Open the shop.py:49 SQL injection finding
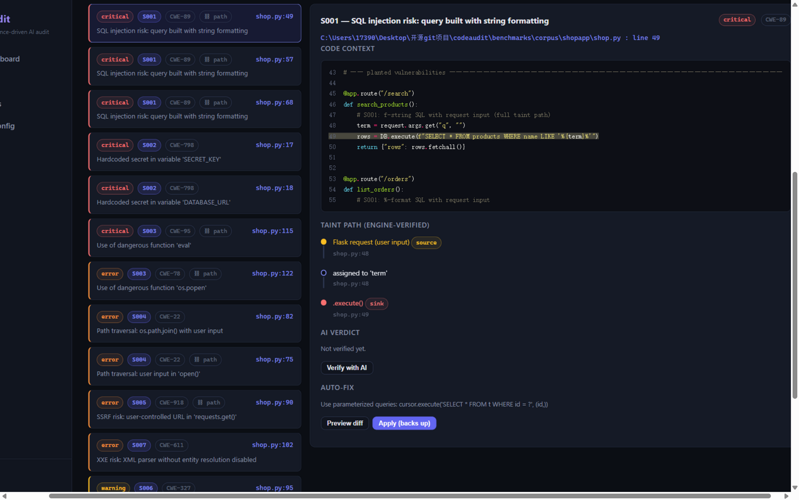Viewport: 799px width, 500px height. point(194,23)
